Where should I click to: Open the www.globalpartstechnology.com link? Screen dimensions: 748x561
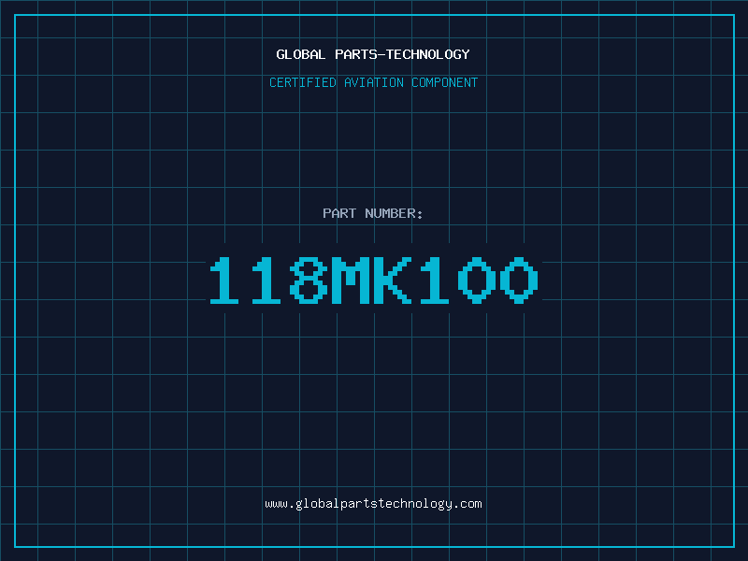(x=373, y=504)
